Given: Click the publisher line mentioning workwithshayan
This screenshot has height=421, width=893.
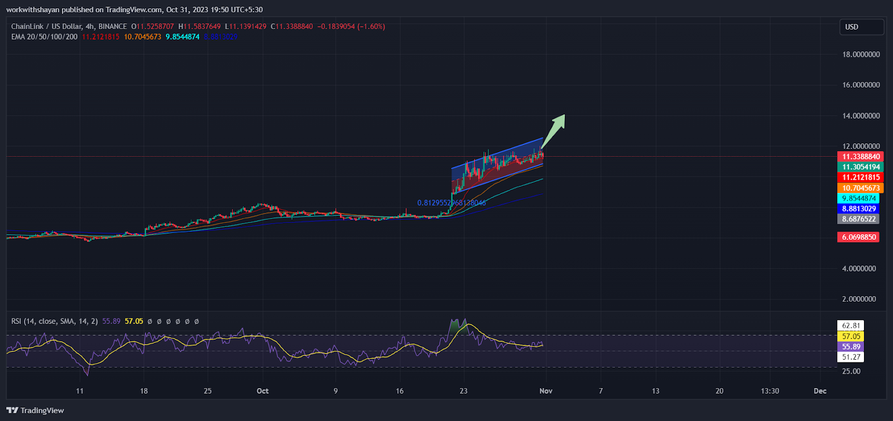Looking at the screenshot, I should 135,9.
